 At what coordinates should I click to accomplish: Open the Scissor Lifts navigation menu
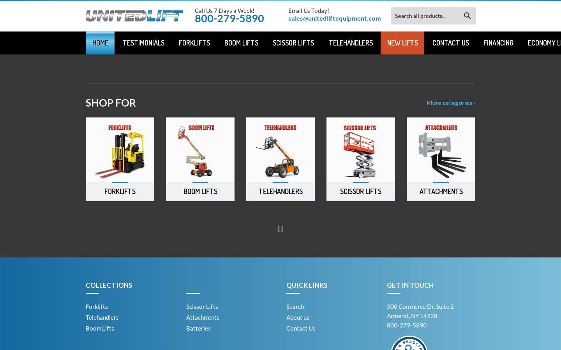coord(293,43)
